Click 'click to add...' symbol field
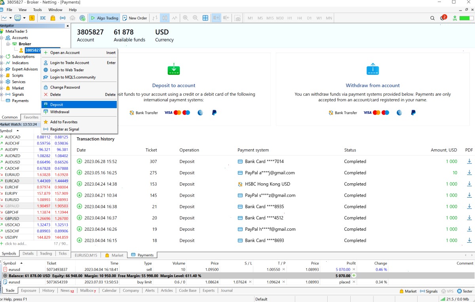Image resolution: width=475 pixels, height=302 pixels. (16, 244)
